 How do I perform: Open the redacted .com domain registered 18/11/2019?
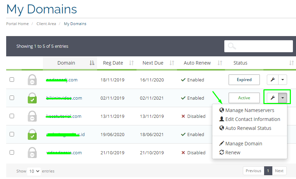point(62,80)
